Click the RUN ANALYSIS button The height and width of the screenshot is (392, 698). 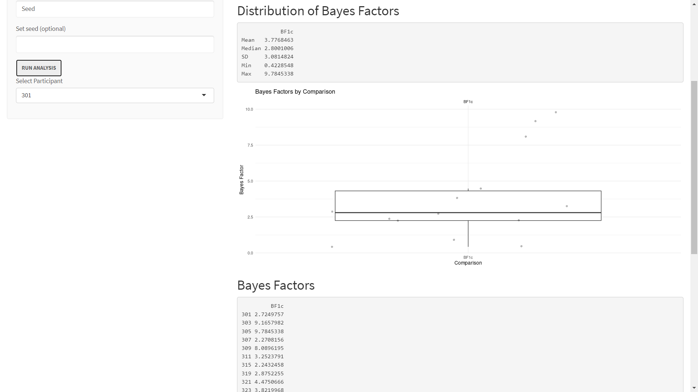click(39, 68)
